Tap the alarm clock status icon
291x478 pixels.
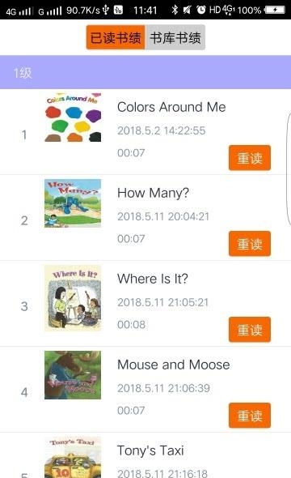point(201,10)
